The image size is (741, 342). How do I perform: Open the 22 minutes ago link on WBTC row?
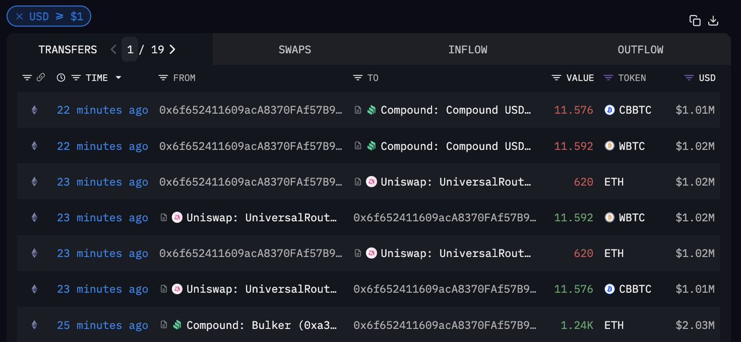[x=103, y=146]
